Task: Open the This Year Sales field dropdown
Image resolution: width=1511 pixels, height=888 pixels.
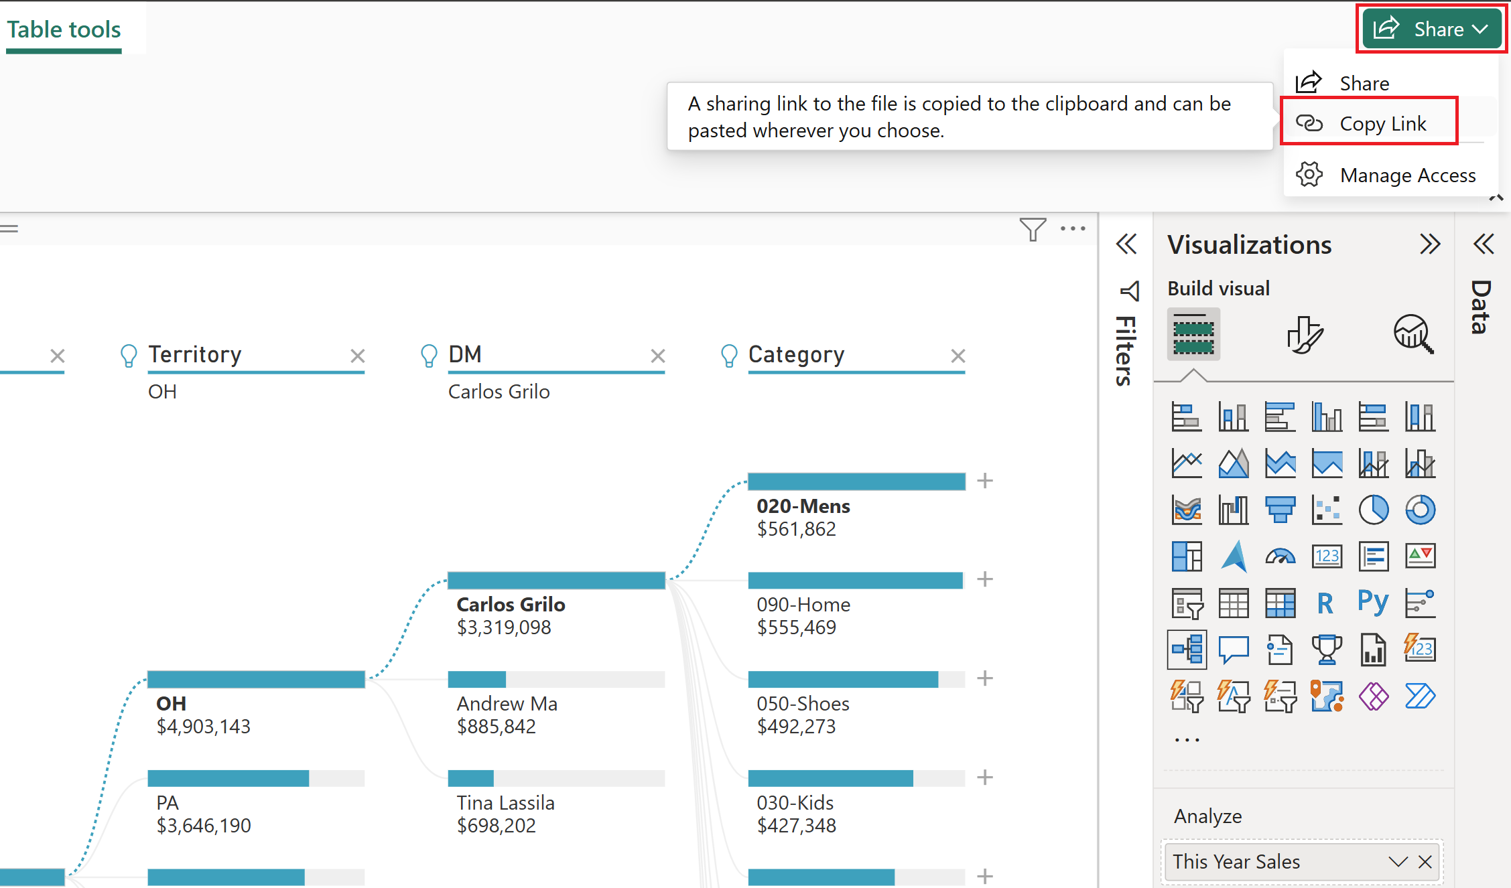Action: tap(1398, 862)
